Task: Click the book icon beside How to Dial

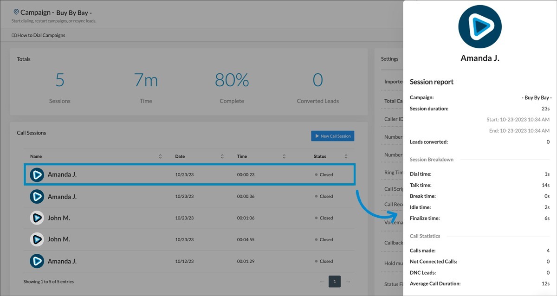Action: (14, 35)
